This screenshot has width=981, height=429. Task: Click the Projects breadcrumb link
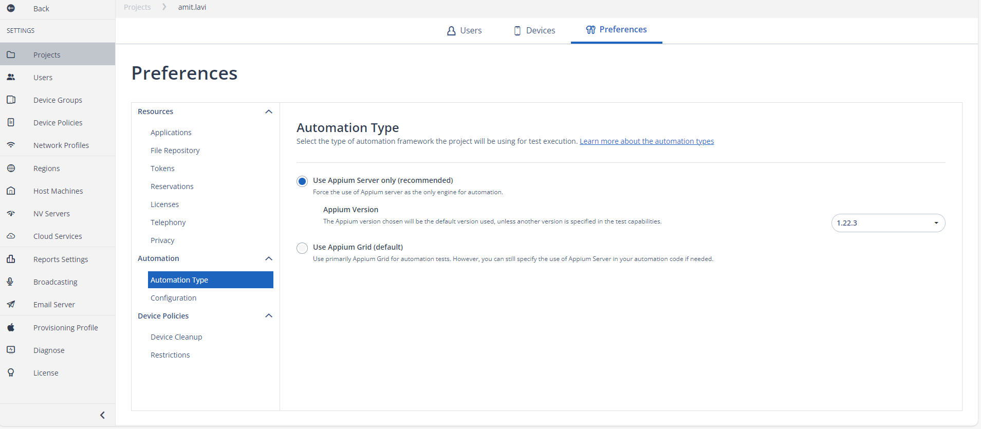pyautogui.click(x=137, y=7)
